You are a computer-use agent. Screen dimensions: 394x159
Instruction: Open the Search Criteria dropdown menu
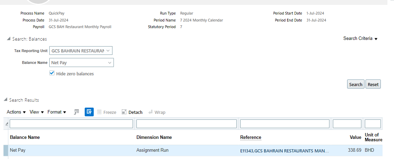(x=360, y=39)
